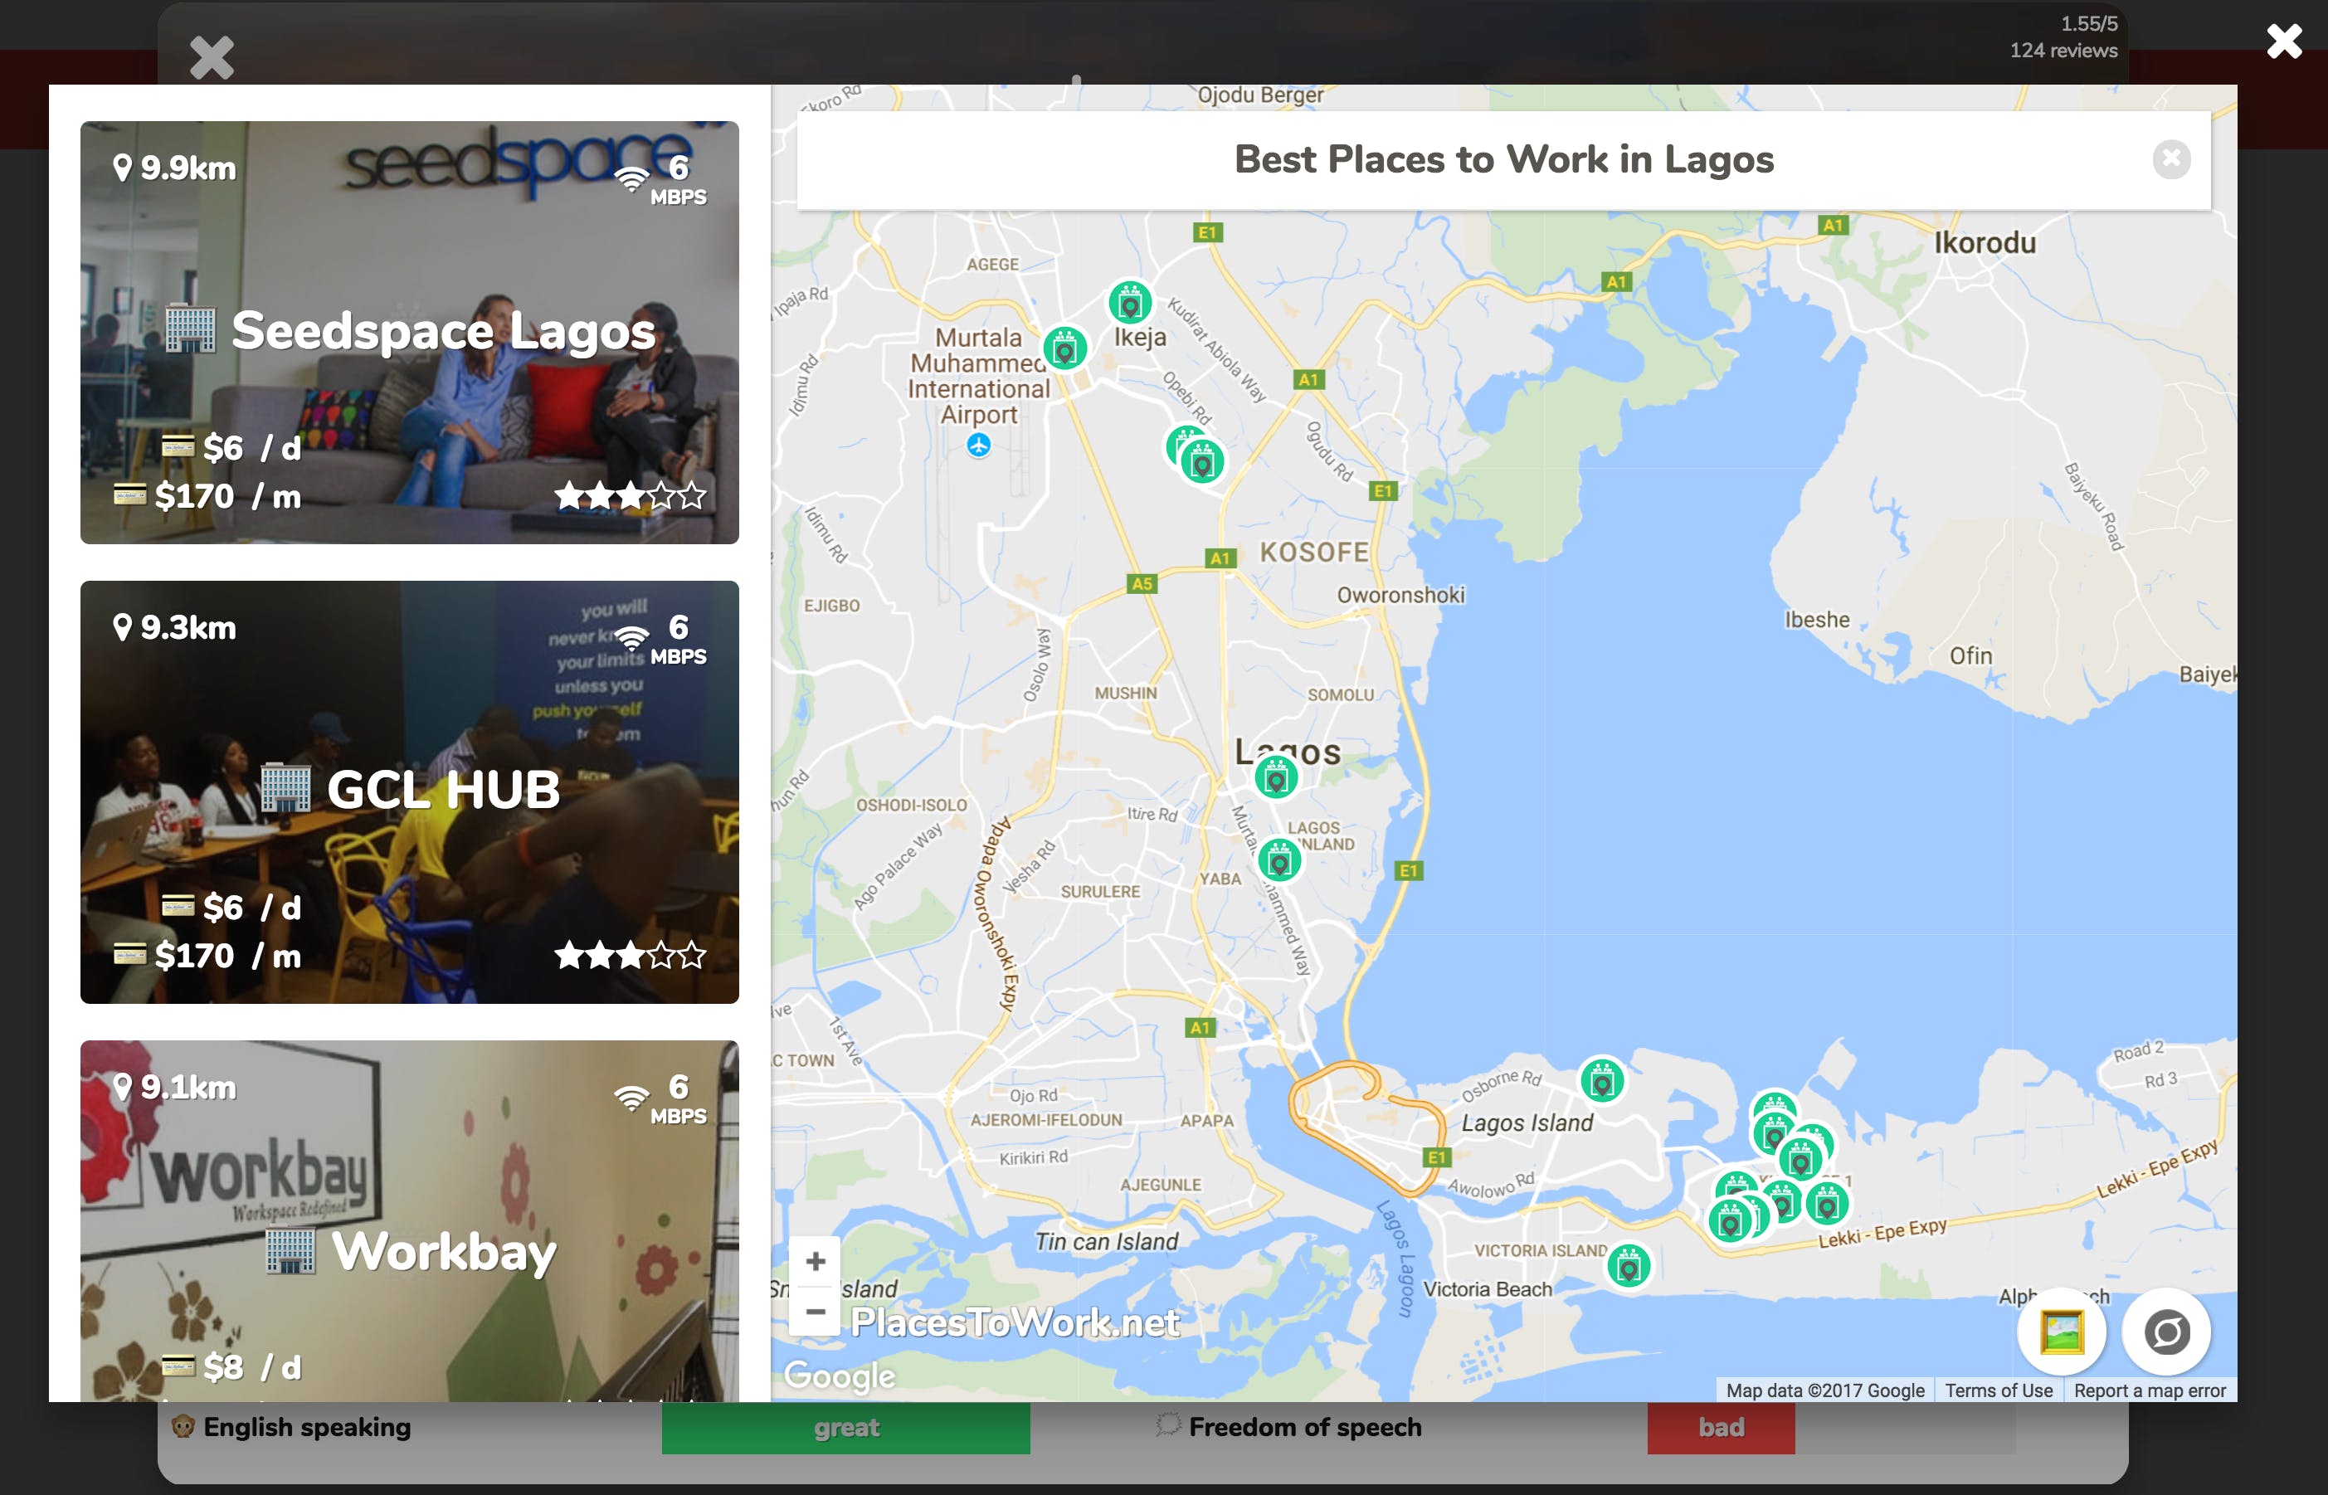This screenshot has width=2328, height=1495.
Task: Open the Seedspace Lagos workspace card
Action: (410, 332)
